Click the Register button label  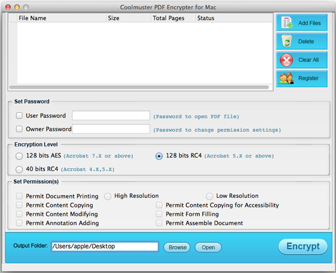point(309,78)
